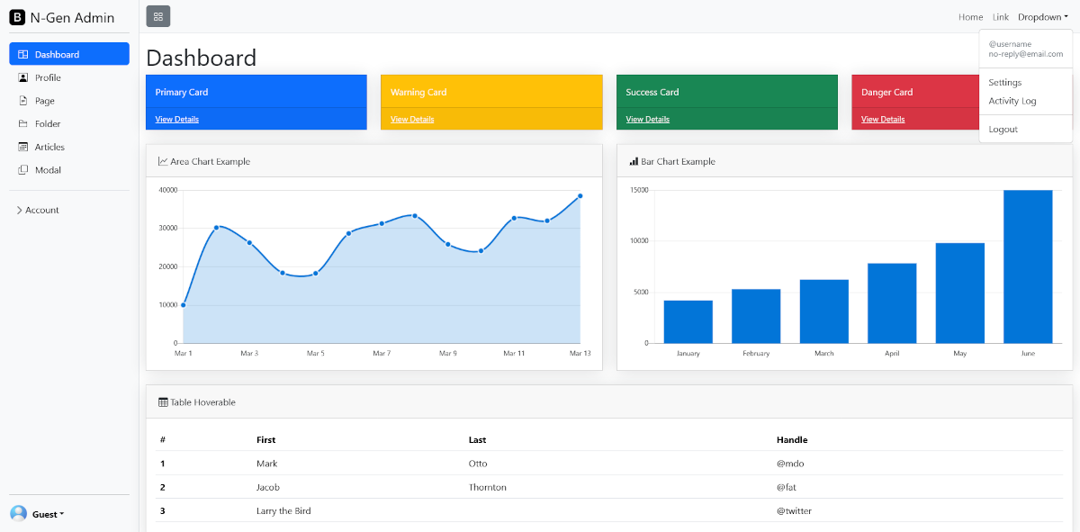Screen dimensions: 1080x532
Task: Click the Articles icon in sidebar
Action: click(23, 147)
